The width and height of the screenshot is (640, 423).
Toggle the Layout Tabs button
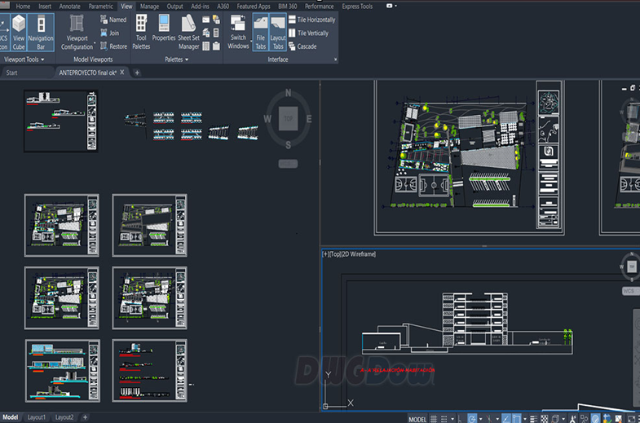coord(278,33)
